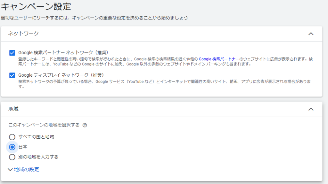Open the Google 検索パートナー hyperlink
The width and height of the screenshot is (328, 184).
[219, 59]
